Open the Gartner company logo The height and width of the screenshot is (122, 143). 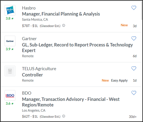(10, 41)
